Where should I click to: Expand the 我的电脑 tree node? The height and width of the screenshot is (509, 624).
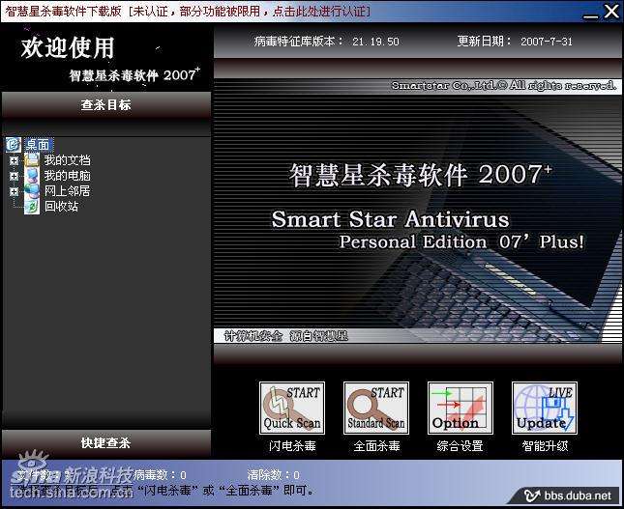(x=14, y=176)
